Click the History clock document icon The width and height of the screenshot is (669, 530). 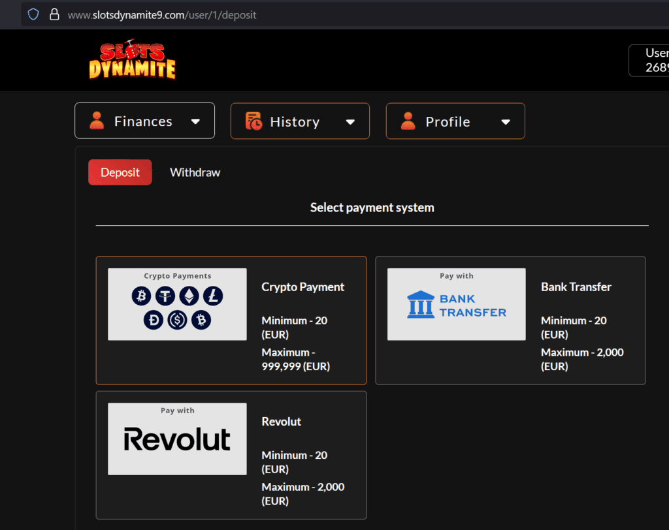pyautogui.click(x=253, y=121)
